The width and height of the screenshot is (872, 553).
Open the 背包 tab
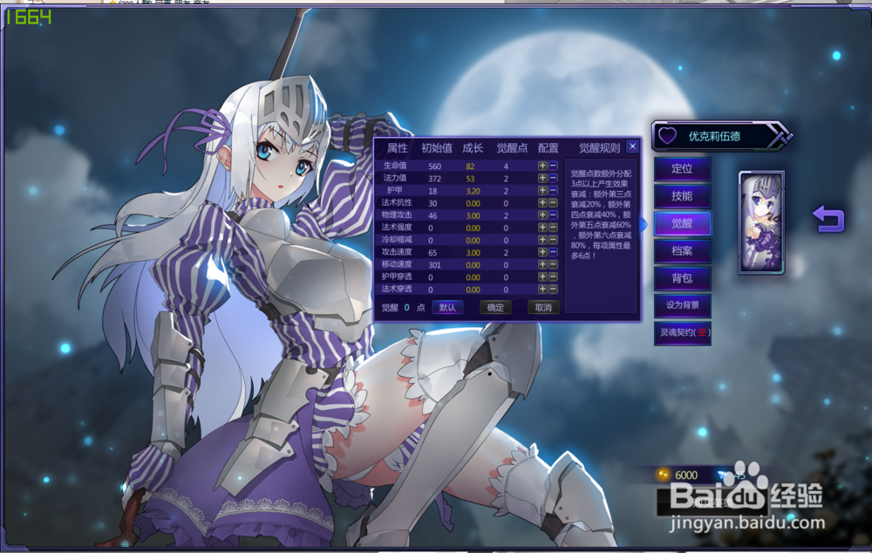(x=683, y=277)
